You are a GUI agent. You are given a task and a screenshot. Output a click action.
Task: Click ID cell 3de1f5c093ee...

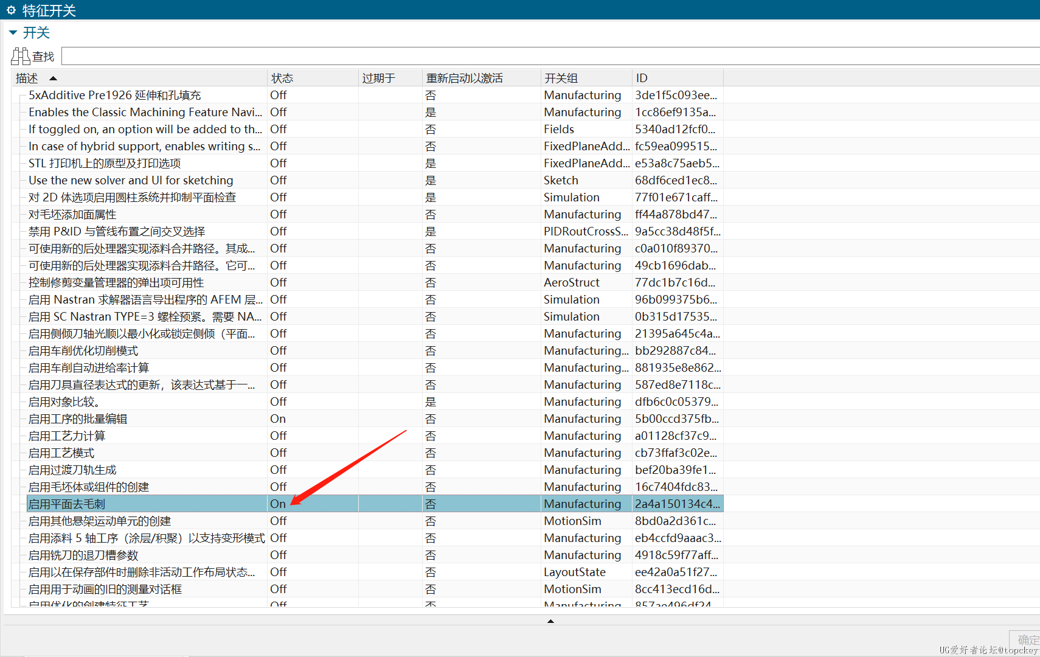click(676, 95)
